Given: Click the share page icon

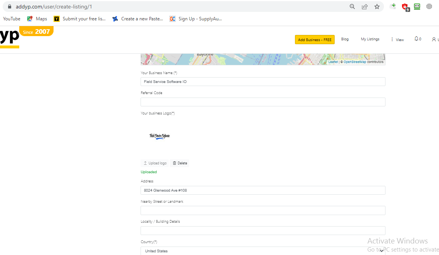Looking at the screenshot, I should coord(365,7).
